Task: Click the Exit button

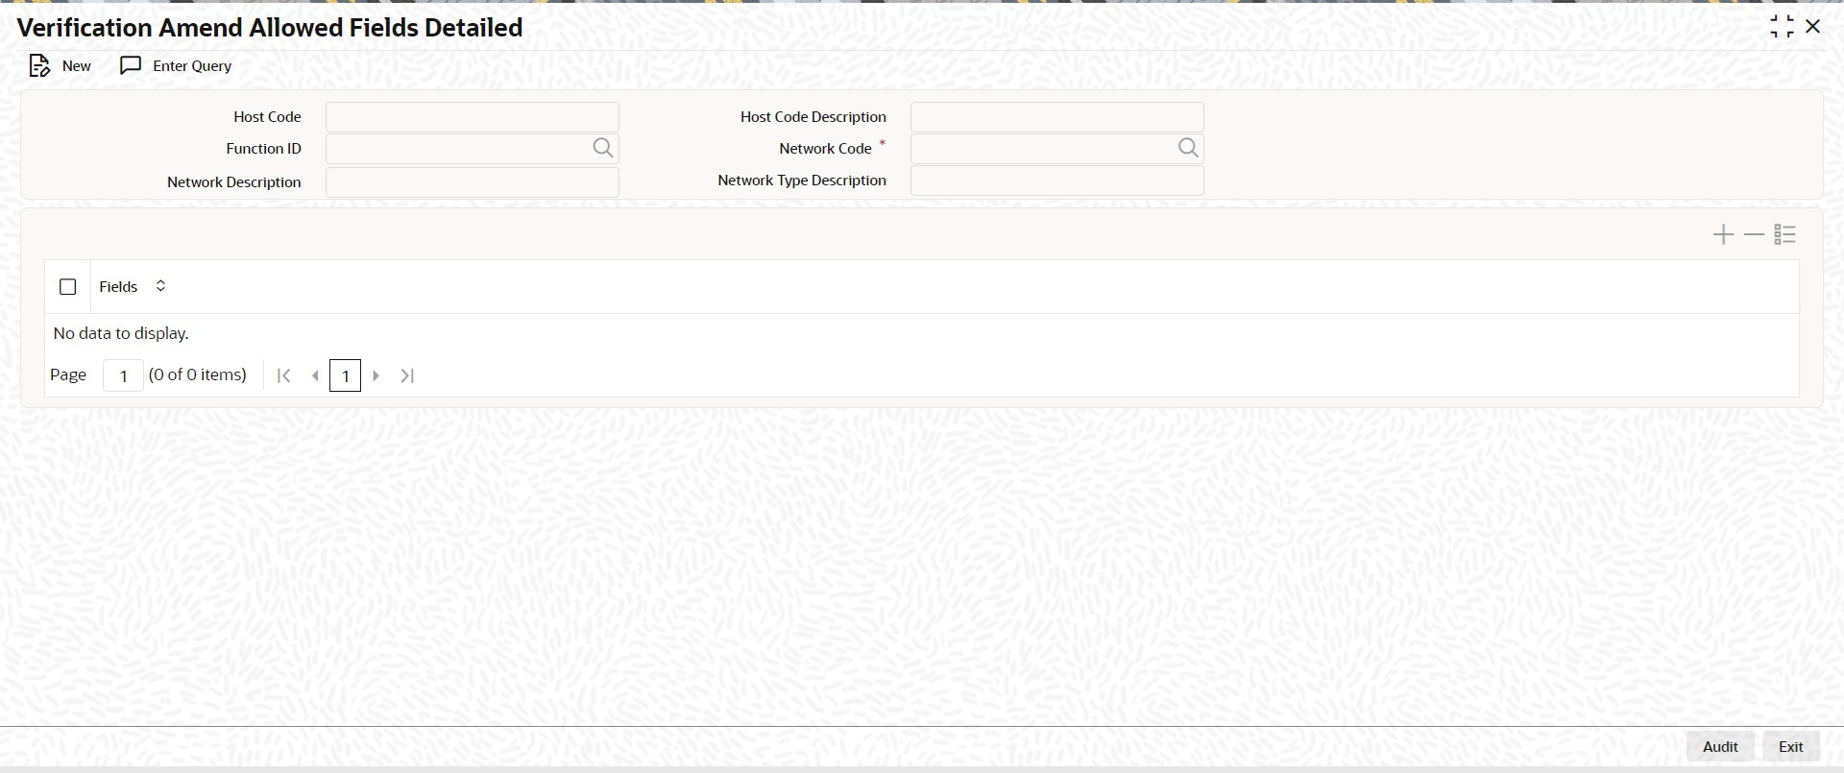Action: 1790,746
